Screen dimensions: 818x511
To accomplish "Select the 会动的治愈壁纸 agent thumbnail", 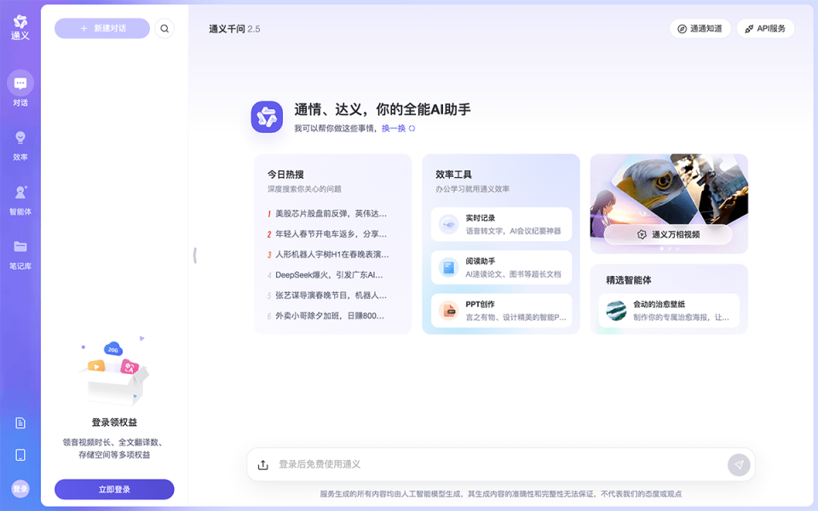I will click(615, 310).
